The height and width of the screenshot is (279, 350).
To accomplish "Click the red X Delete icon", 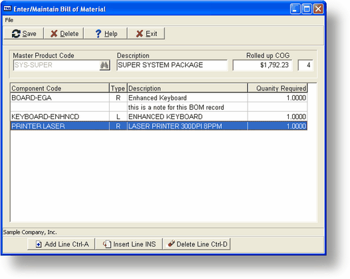I will coord(54,34).
